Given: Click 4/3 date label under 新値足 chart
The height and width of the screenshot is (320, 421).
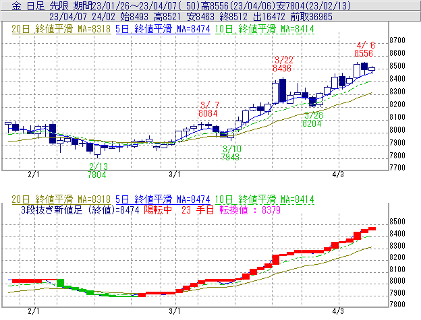Looking at the screenshot, I should pyautogui.click(x=338, y=311).
